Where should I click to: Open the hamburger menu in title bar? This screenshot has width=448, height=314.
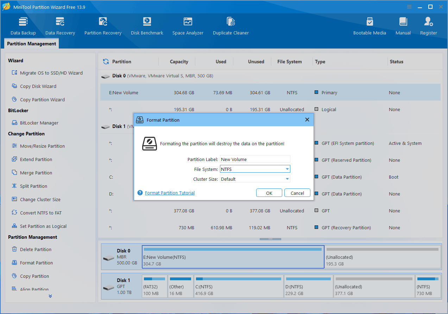click(x=409, y=7)
